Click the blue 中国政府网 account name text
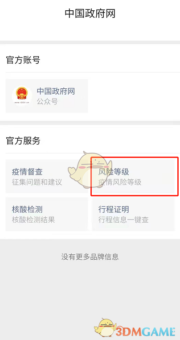Viewport: 180px width, 340px height. (x=56, y=91)
